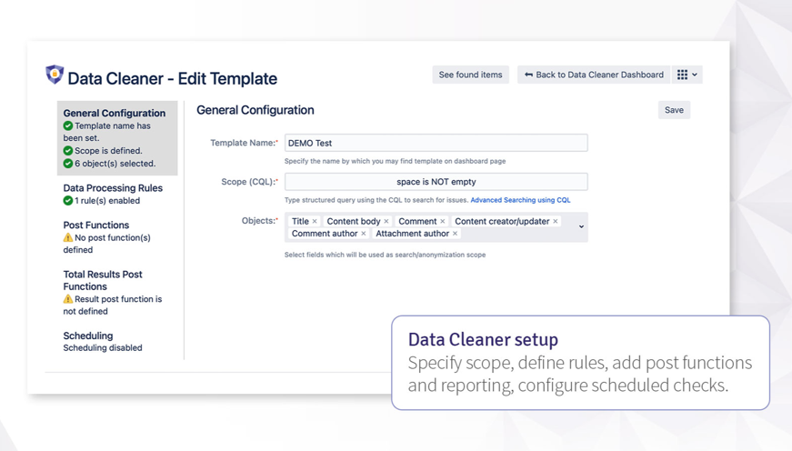Remove the Content creator/updater tag
Viewport: 792px width, 451px height.
coord(556,222)
